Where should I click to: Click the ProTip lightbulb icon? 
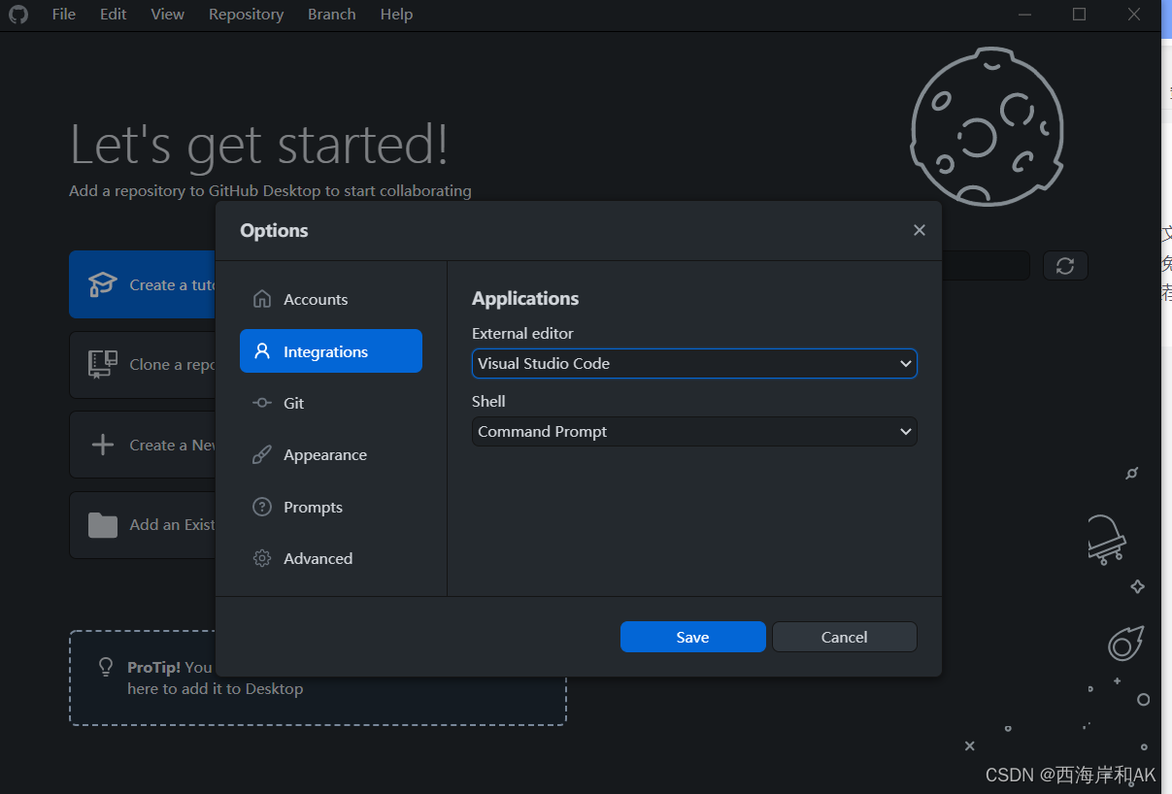coord(107,667)
